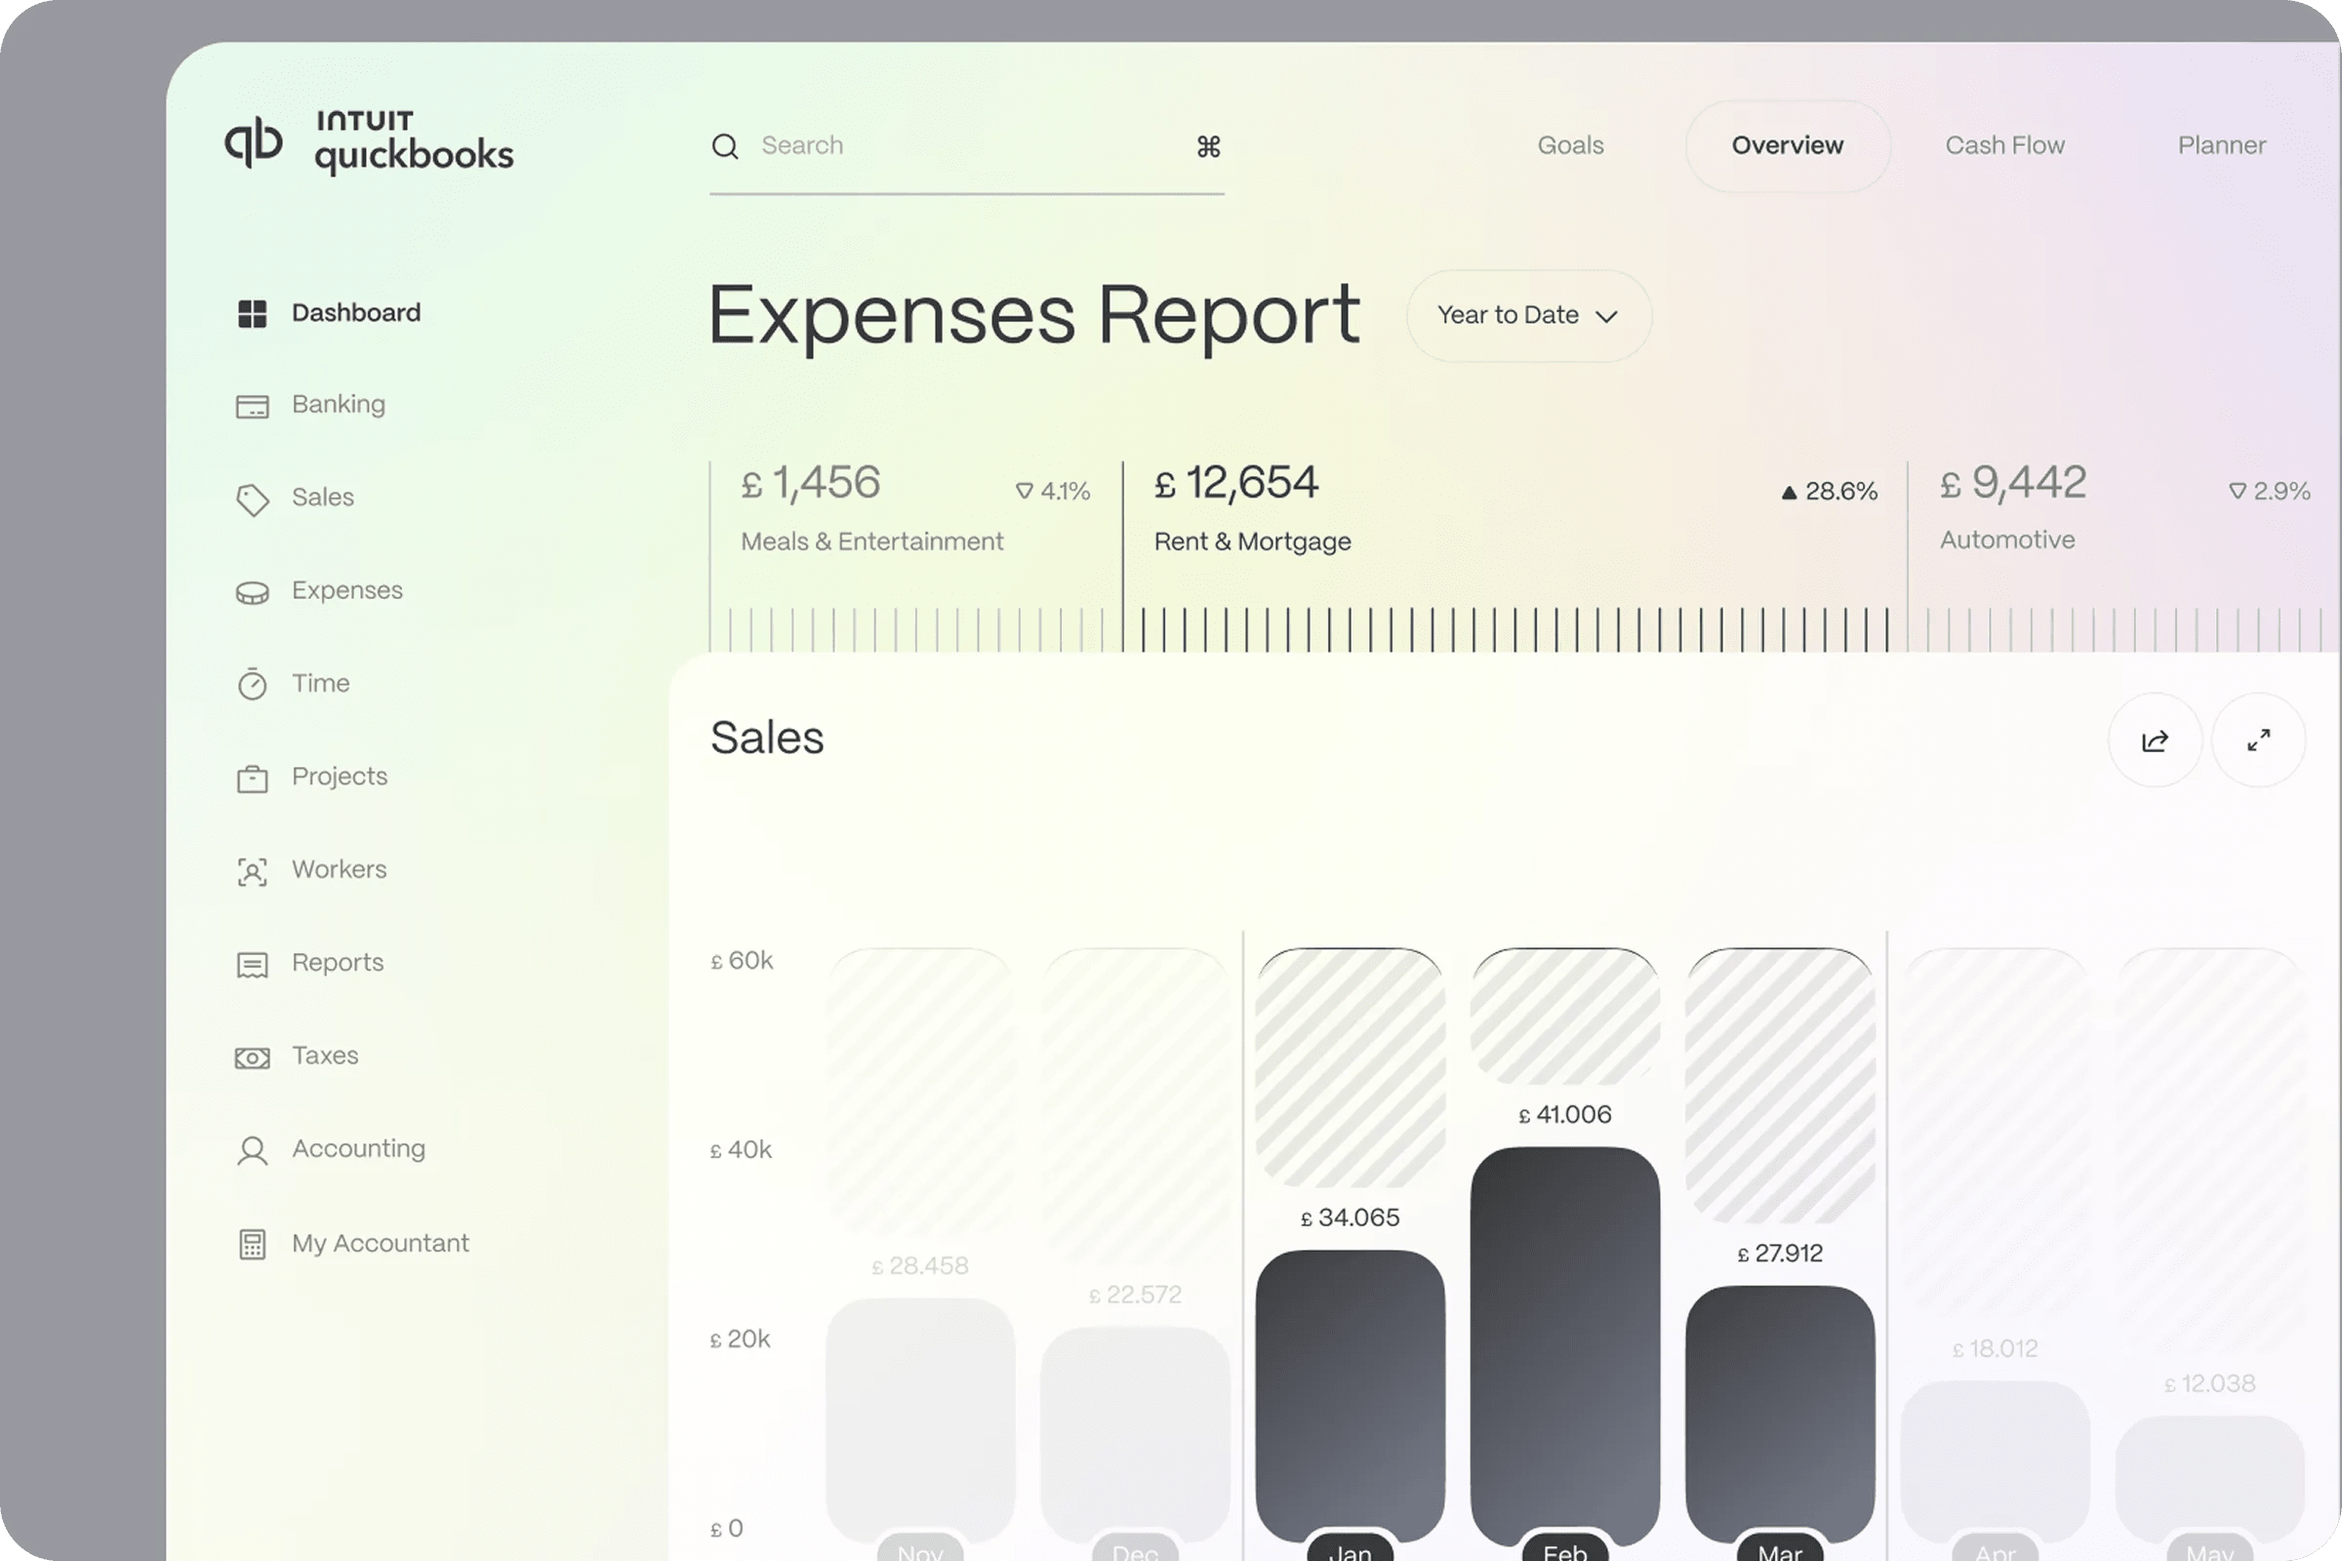This screenshot has height=1561, width=2342.
Task: Open Banking via its card icon
Action: click(252, 406)
